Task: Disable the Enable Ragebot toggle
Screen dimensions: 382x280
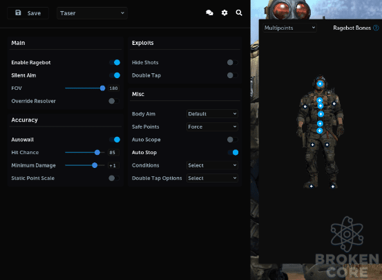Action: tap(115, 62)
